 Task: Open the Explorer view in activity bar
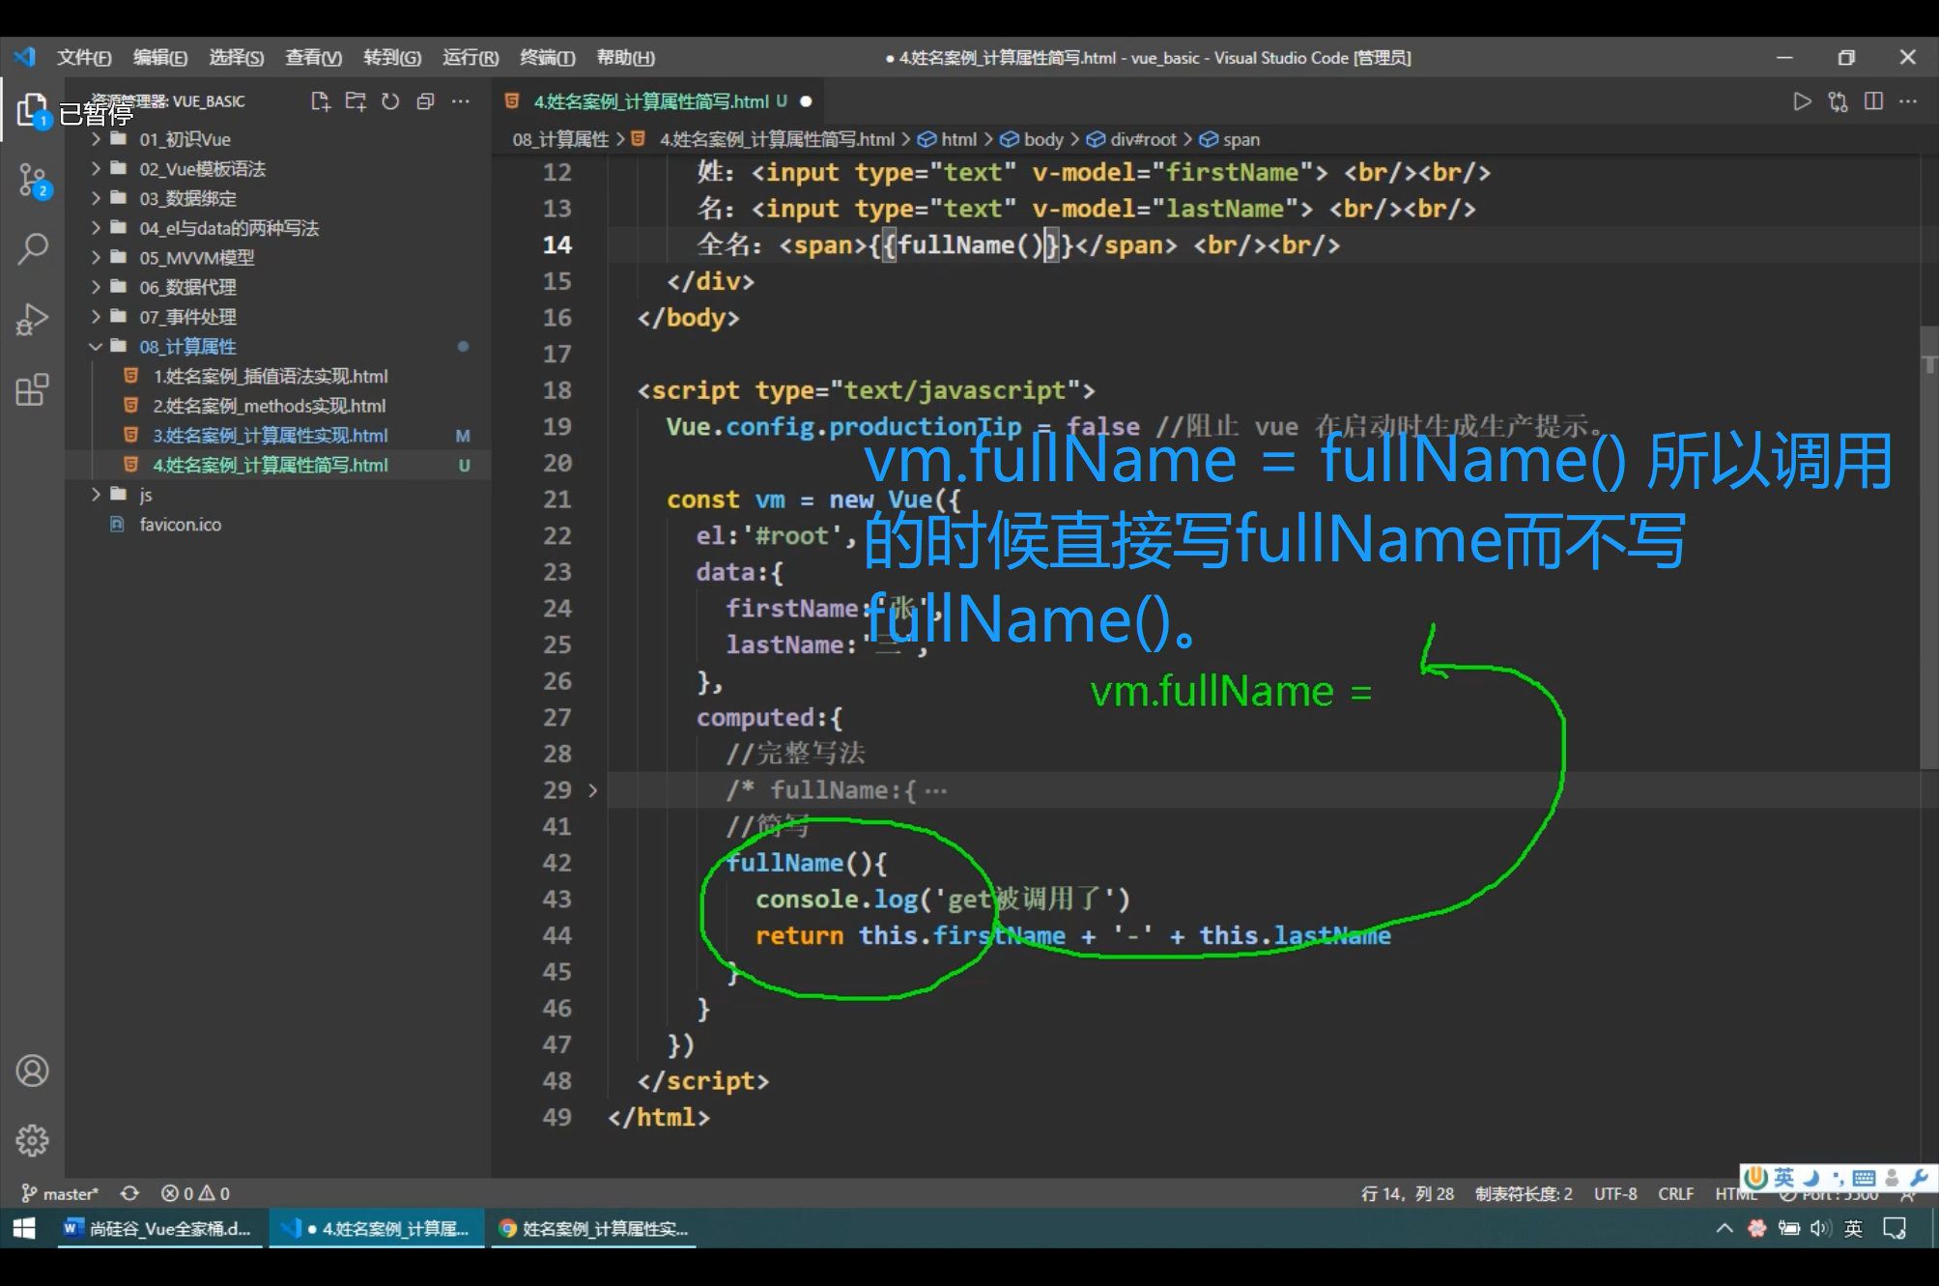point(32,110)
